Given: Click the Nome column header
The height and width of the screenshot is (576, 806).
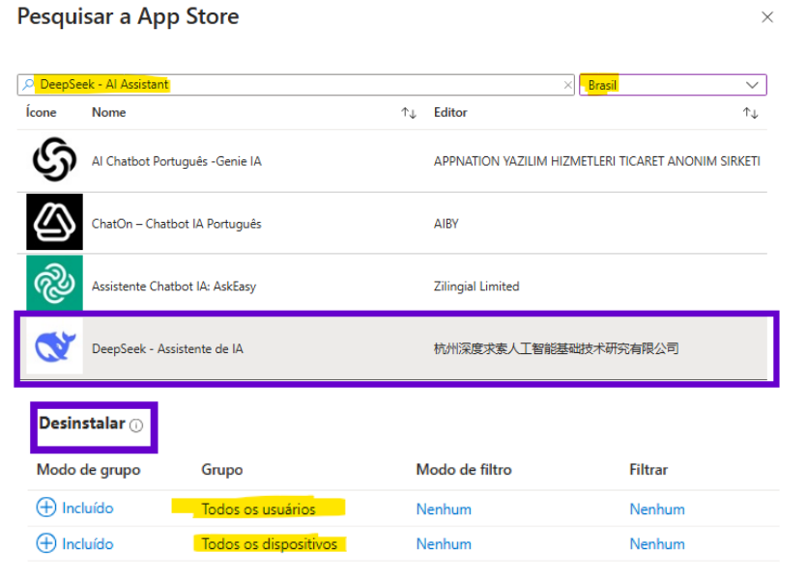Looking at the screenshot, I should tap(109, 113).
